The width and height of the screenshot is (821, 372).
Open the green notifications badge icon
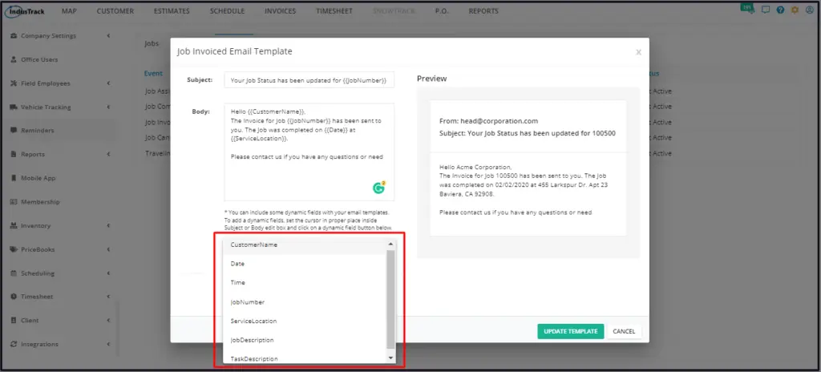[x=746, y=8]
